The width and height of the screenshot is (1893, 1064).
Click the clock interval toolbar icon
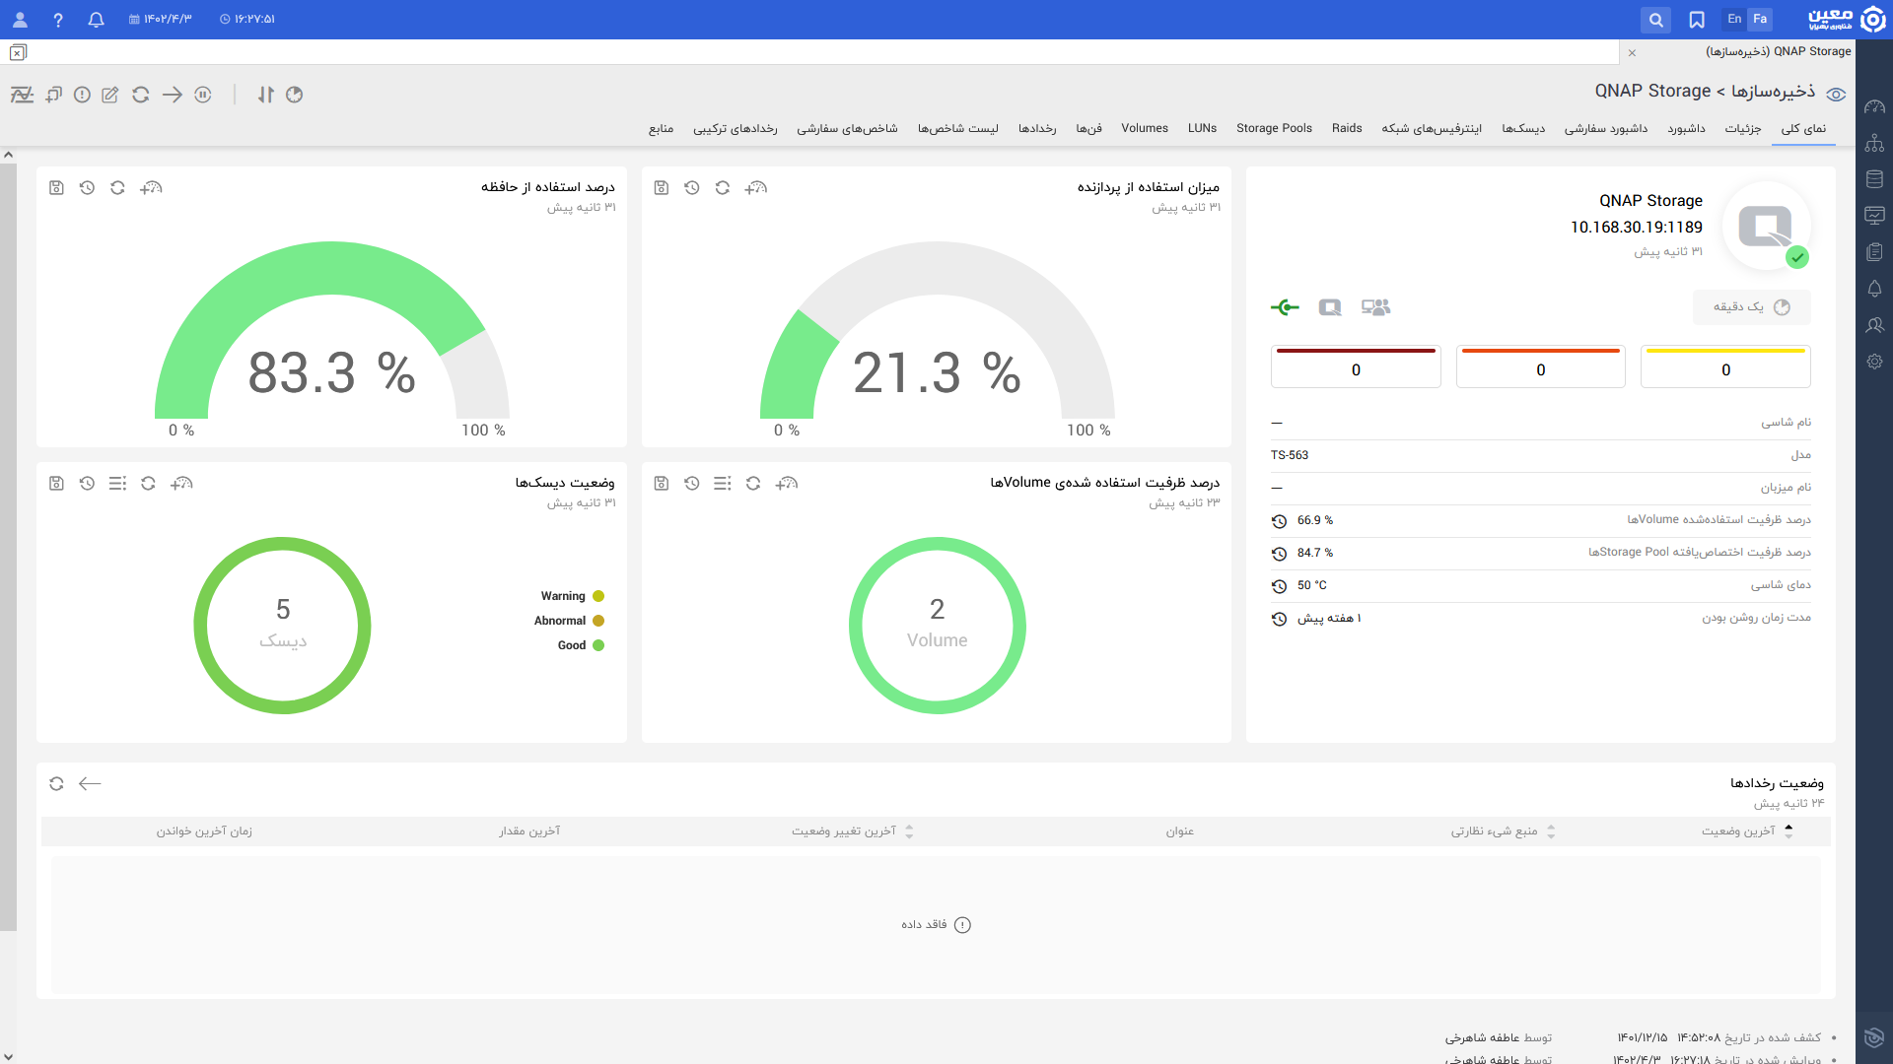click(x=295, y=95)
